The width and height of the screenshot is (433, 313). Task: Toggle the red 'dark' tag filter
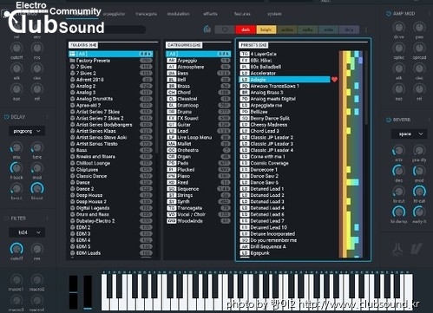[x=246, y=29]
